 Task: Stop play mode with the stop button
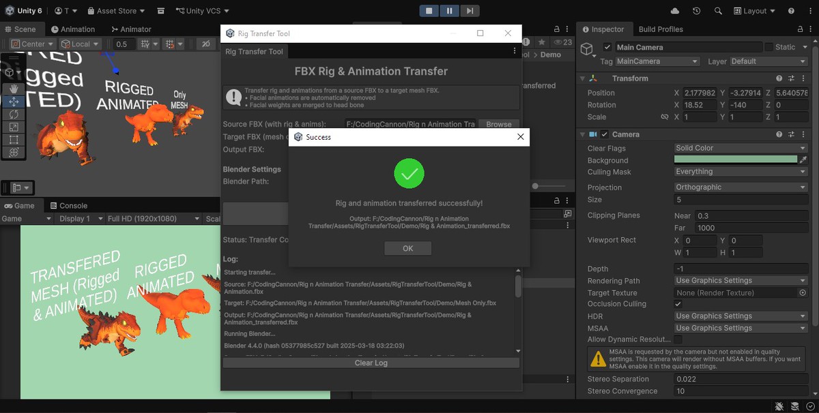pyautogui.click(x=429, y=11)
